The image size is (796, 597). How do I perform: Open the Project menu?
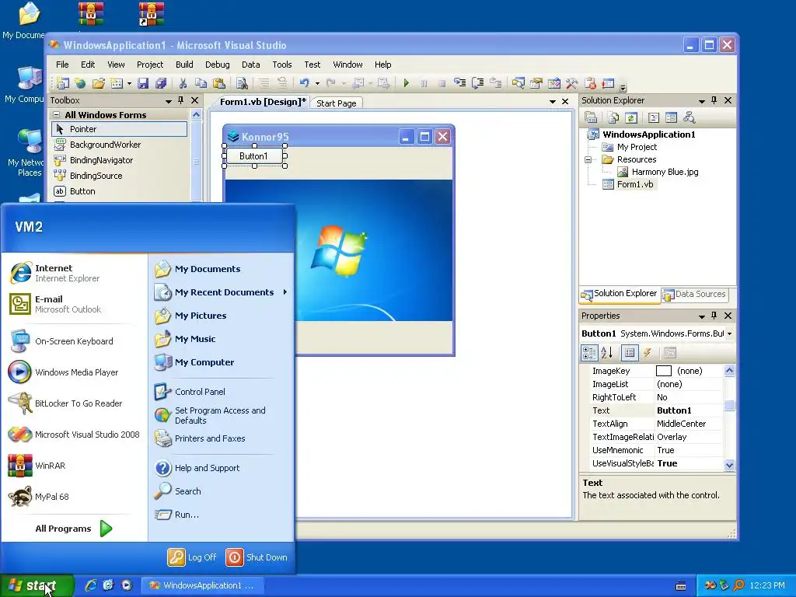tap(150, 65)
